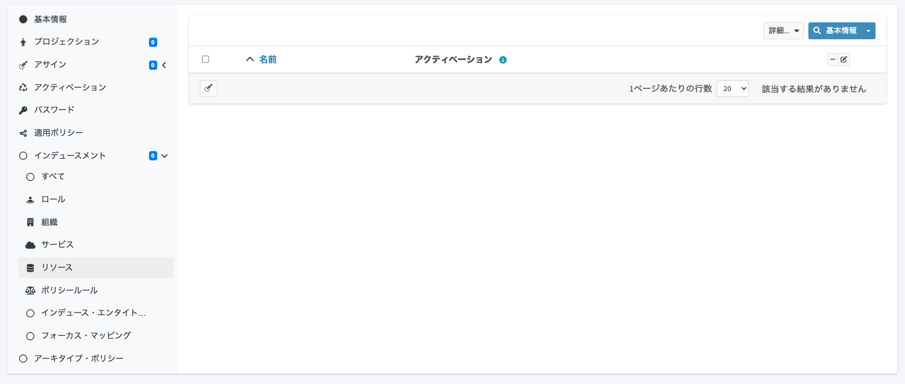The width and height of the screenshot is (905, 384).
Task: Click the パスワード key icon
Action: (x=23, y=110)
